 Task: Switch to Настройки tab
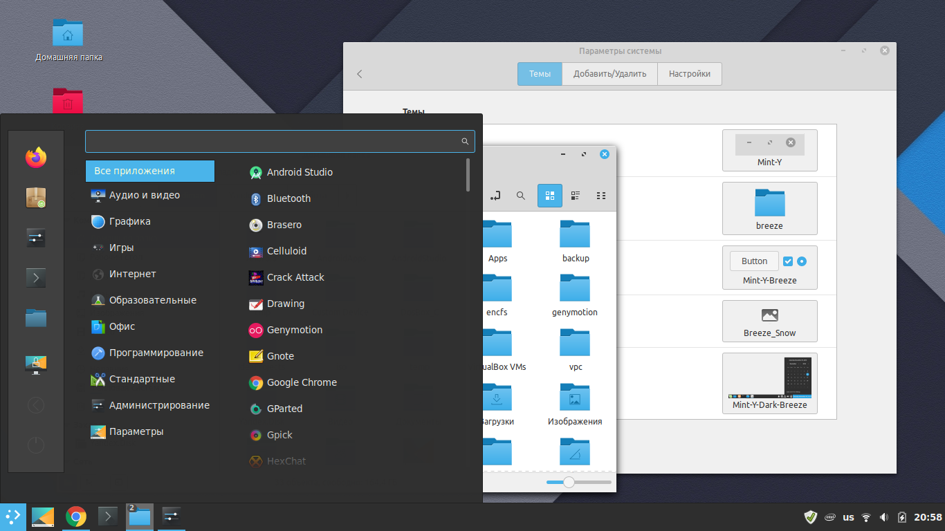coord(690,74)
